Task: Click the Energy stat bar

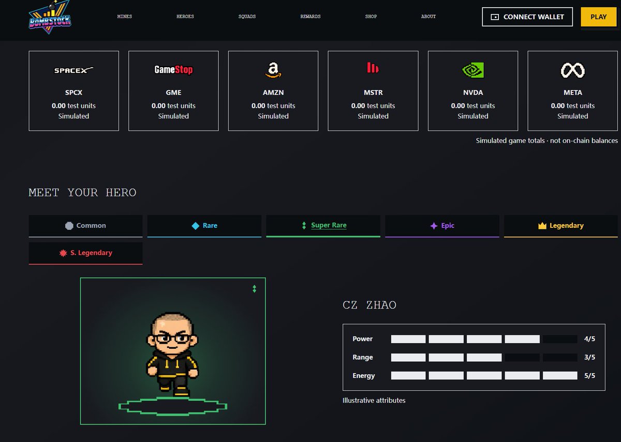Action: (484, 376)
